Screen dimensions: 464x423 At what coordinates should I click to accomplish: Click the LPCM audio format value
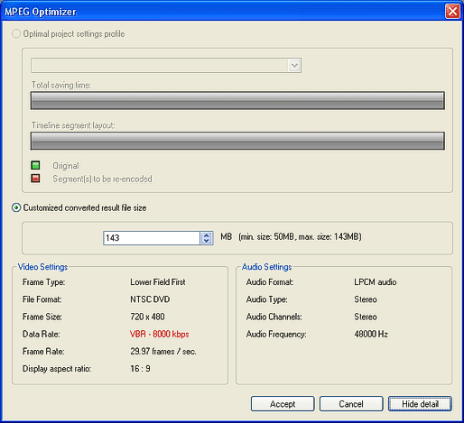376,282
